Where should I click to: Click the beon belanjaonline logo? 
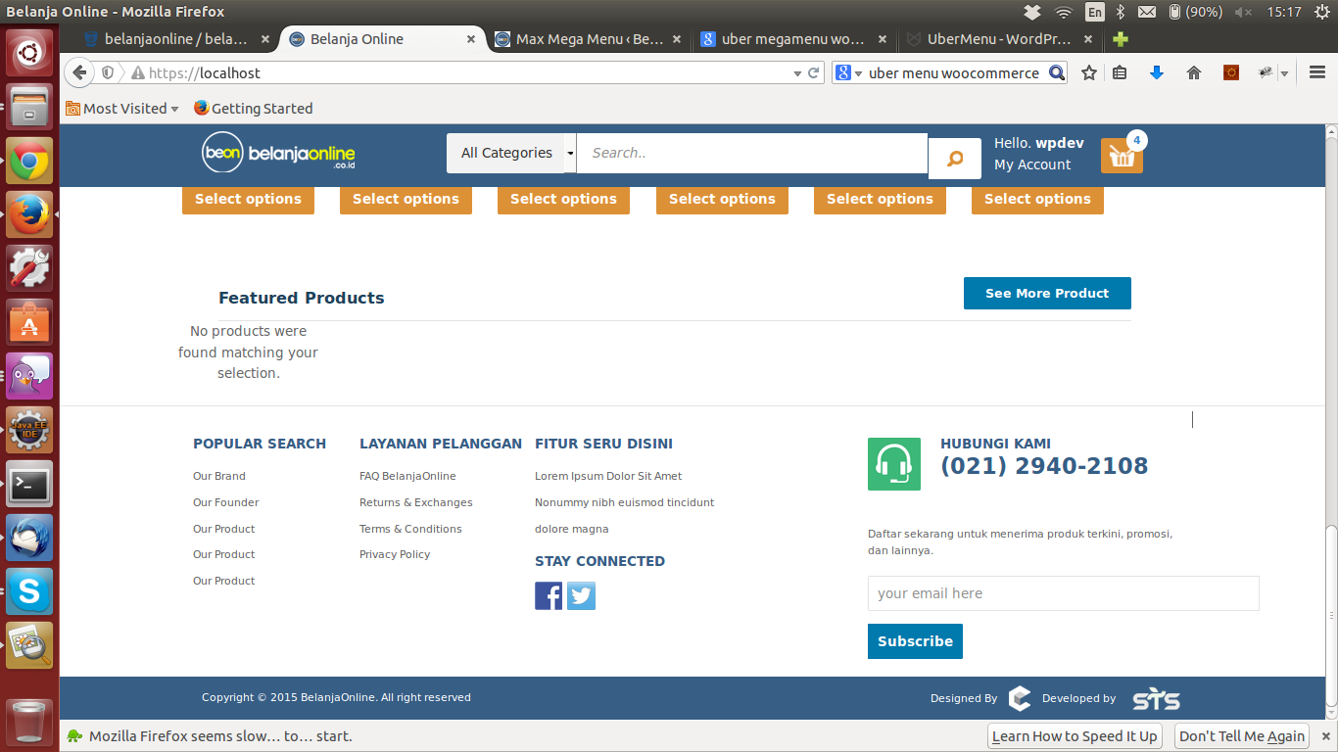[278, 153]
